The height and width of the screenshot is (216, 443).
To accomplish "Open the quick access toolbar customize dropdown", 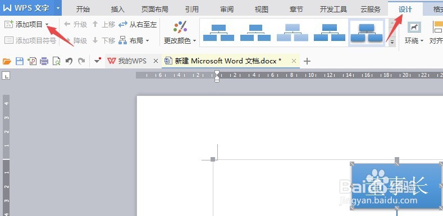I will [98, 61].
